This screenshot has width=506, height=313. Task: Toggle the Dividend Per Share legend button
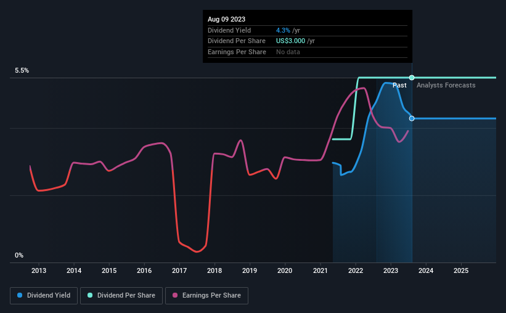click(x=121, y=296)
